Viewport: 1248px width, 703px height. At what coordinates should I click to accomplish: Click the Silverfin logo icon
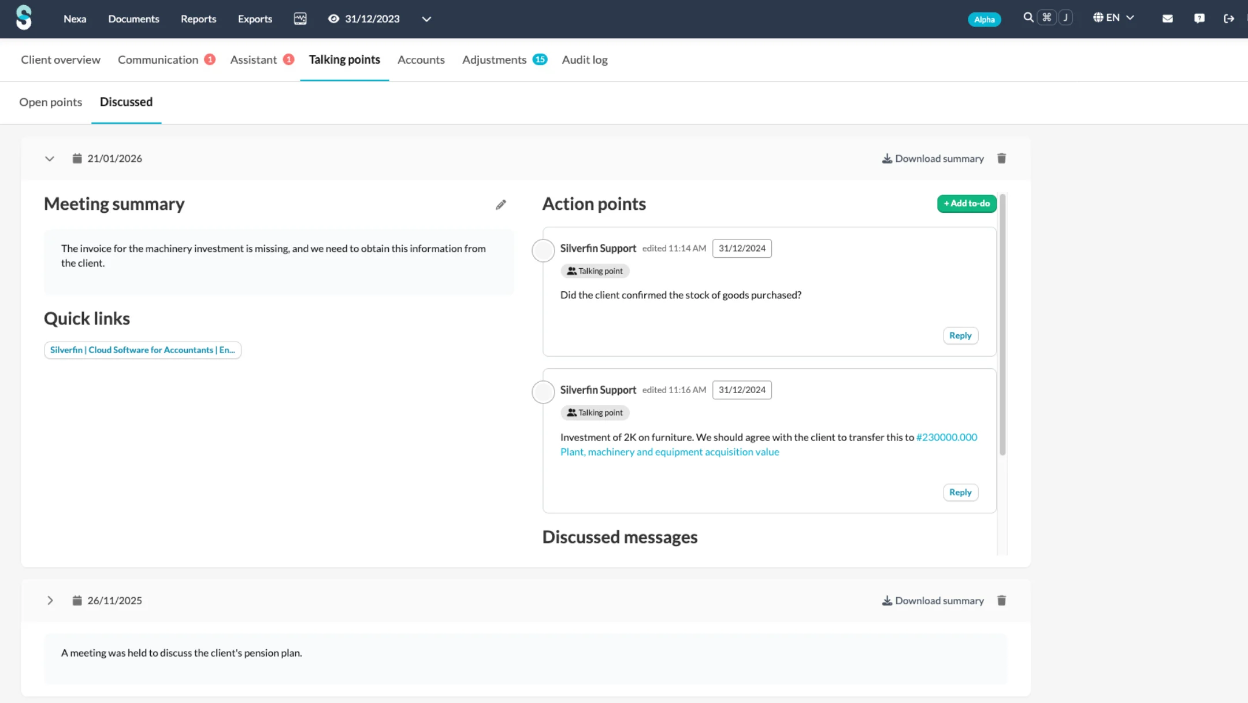(x=24, y=18)
